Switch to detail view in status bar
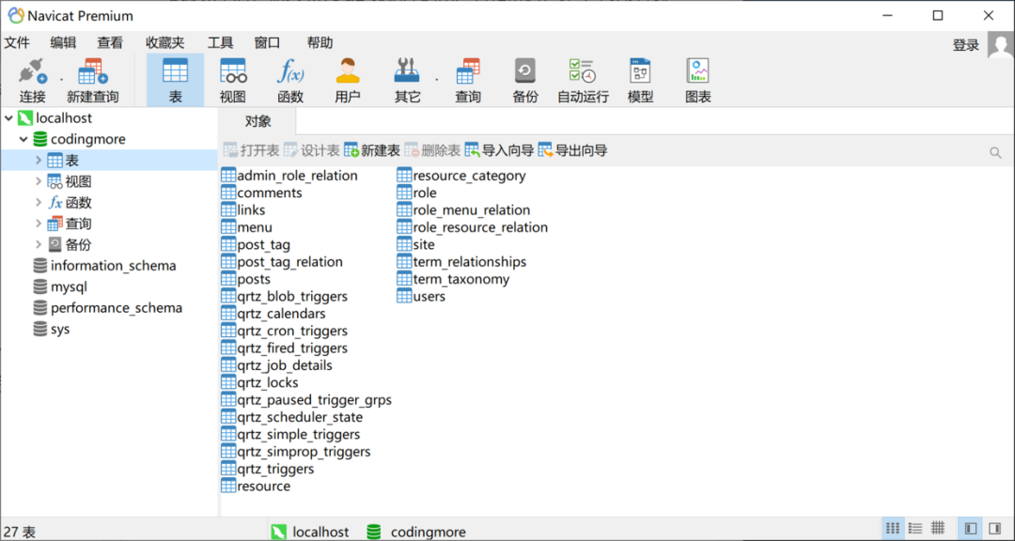 [x=937, y=528]
